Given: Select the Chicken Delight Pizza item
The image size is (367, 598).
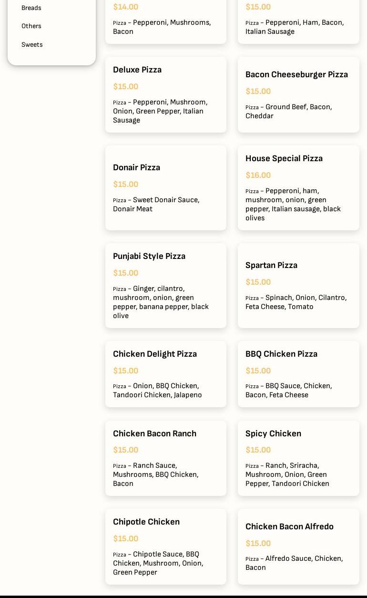Looking at the screenshot, I should (x=155, y=354).
